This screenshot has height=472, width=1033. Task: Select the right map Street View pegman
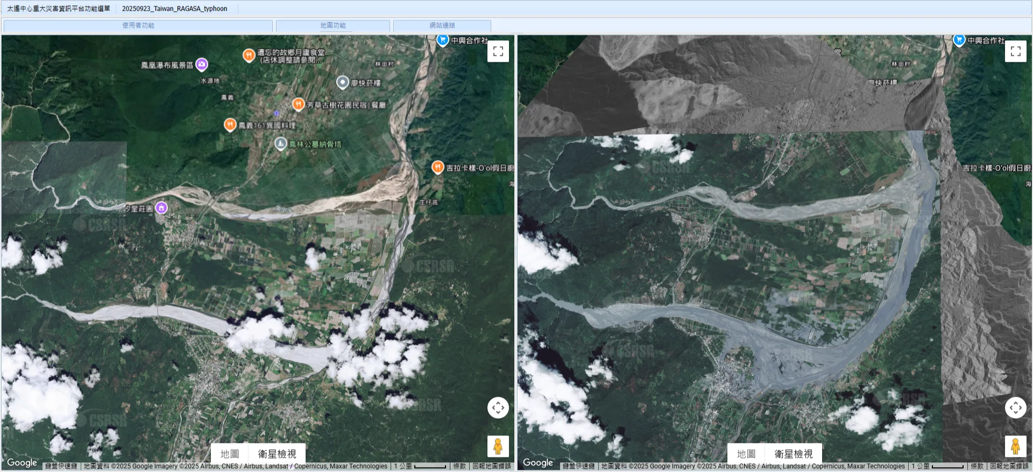click(1015, 446)
